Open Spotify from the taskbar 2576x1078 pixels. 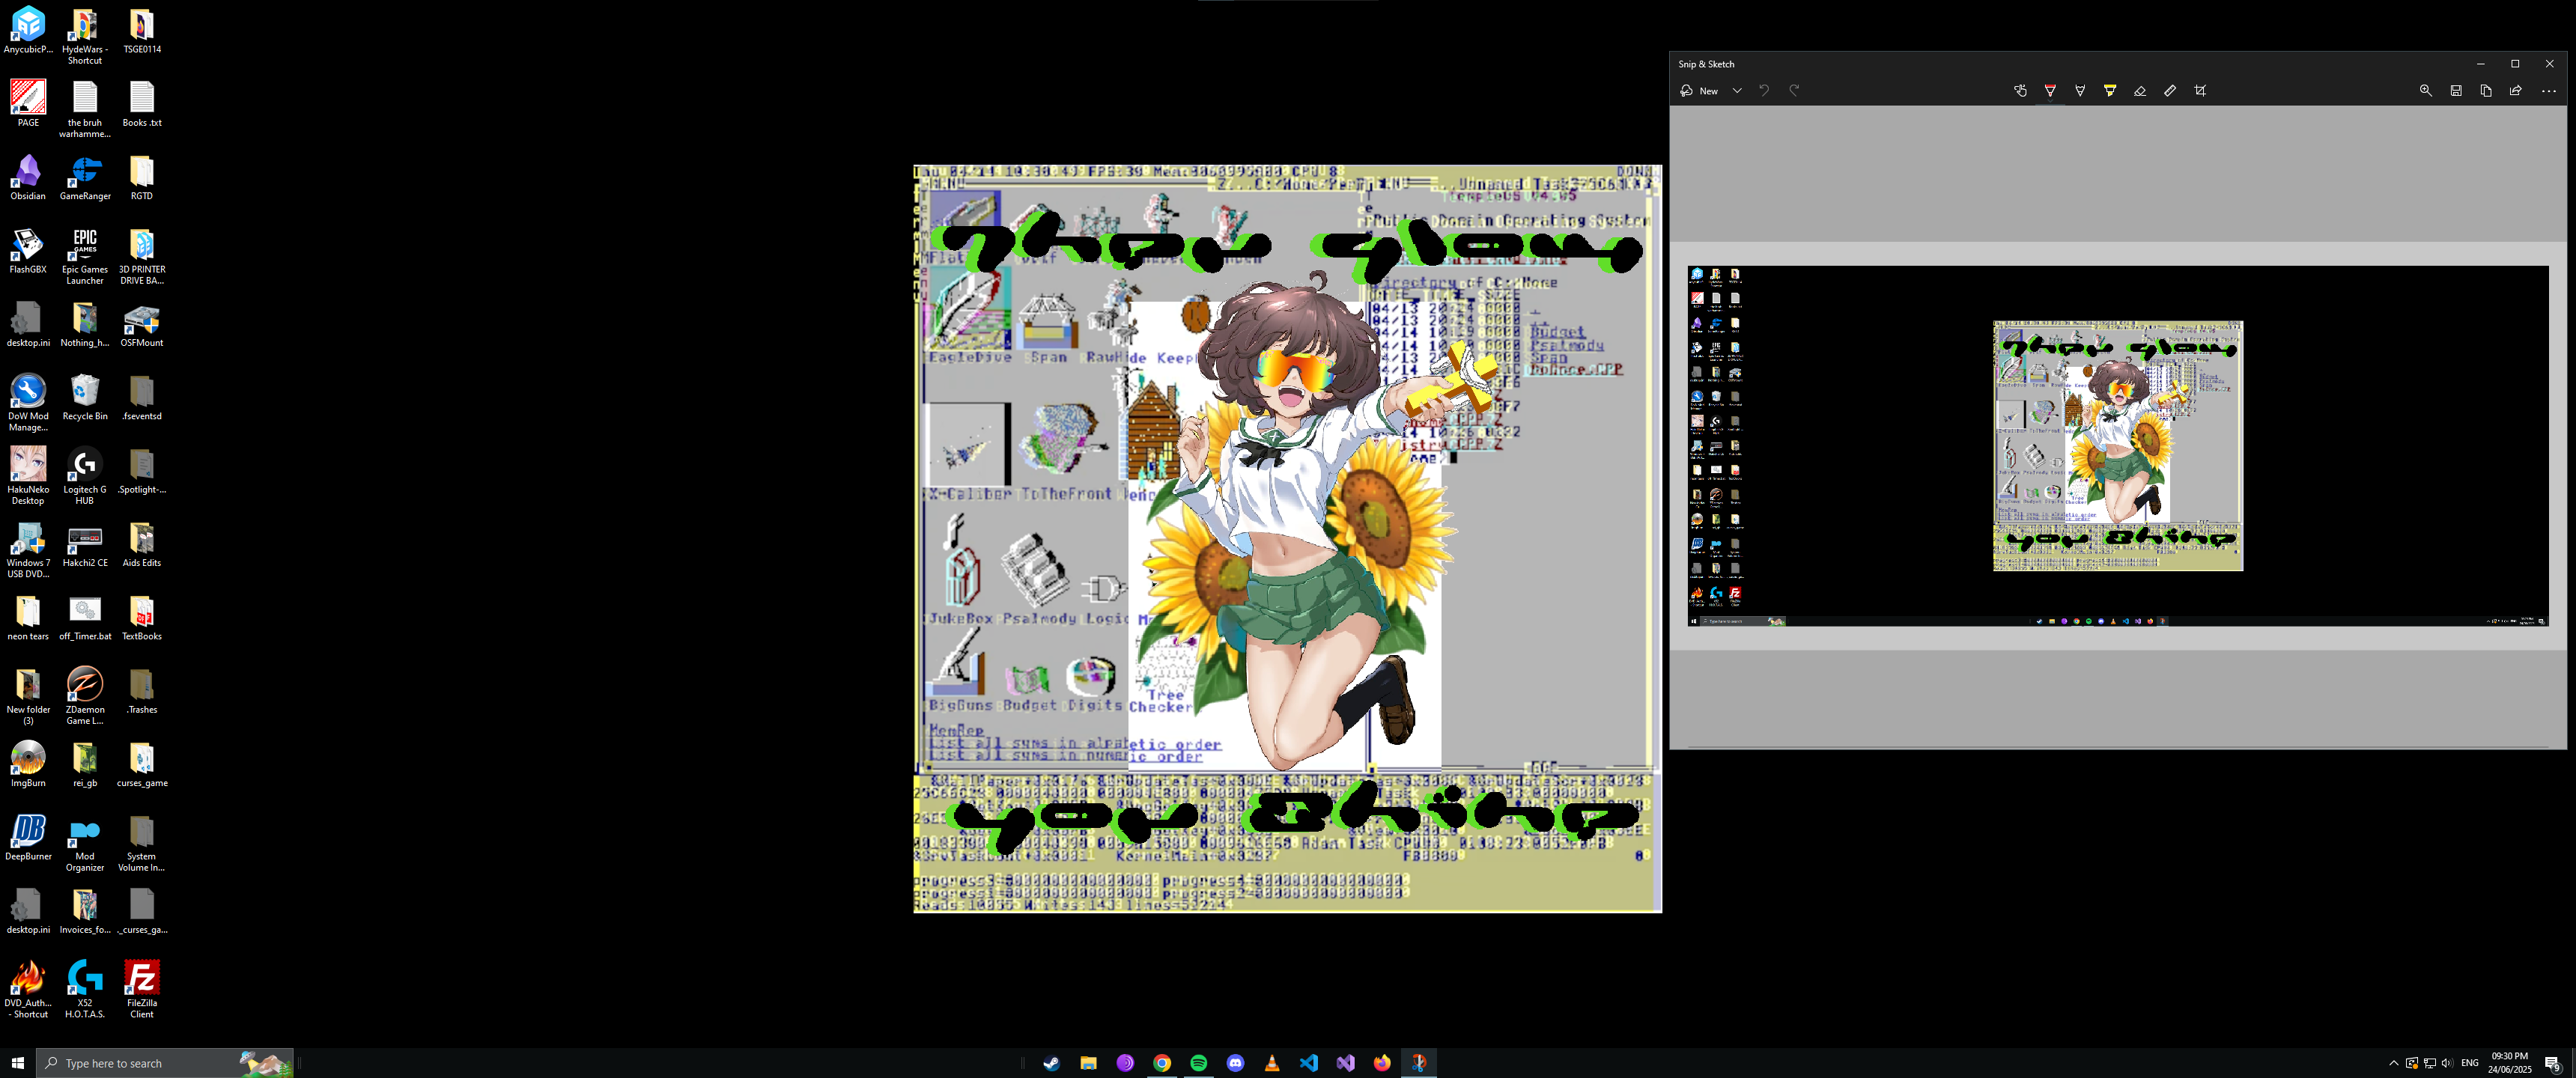[x=1199, y=1063]
